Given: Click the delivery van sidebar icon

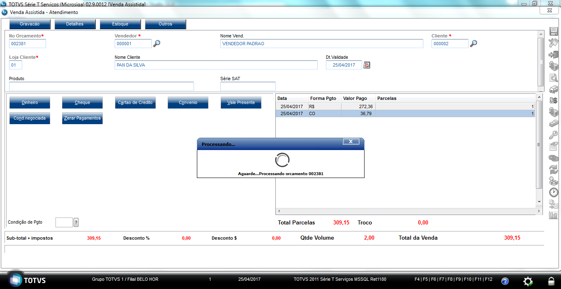Looking at the screenshot, I should 554,89.
